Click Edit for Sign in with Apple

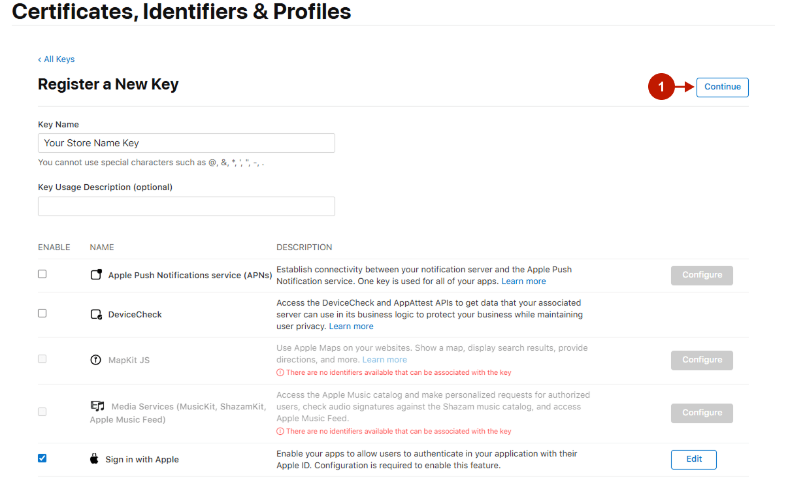click(693, 459)
